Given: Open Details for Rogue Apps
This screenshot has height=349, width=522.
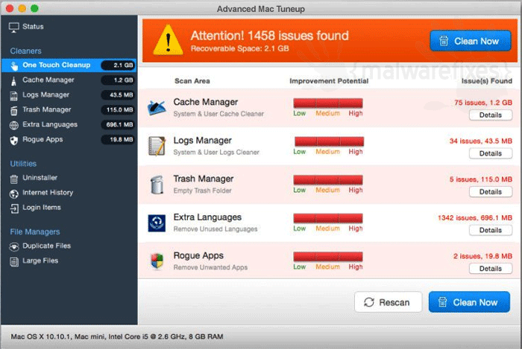Looking at the screenshot, I should click(491, 269).
